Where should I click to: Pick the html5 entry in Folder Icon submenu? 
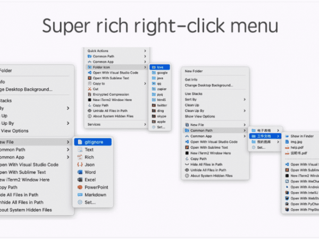pyautogui.click(x=160, y=100)
